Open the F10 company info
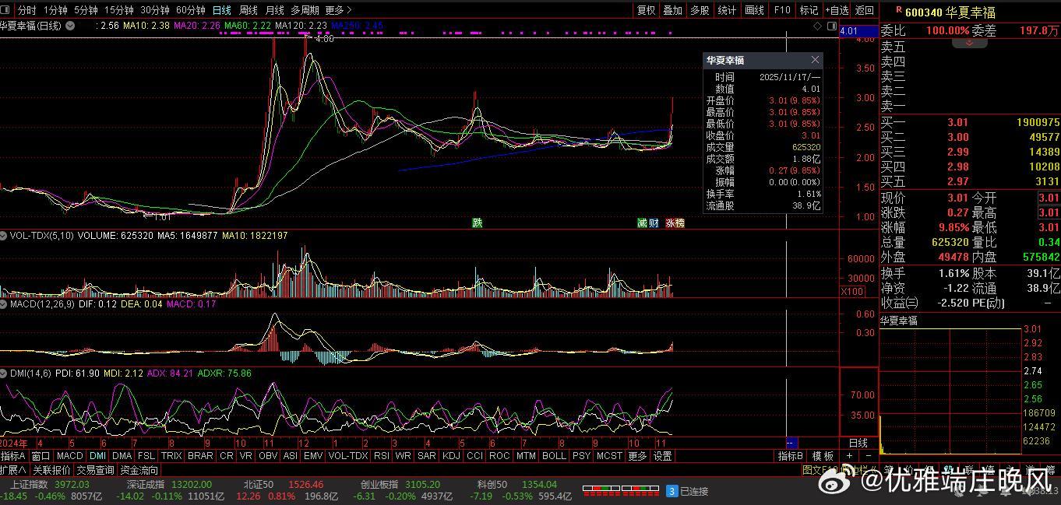 click(x=782, y=10)
